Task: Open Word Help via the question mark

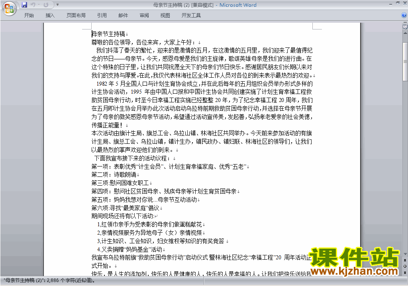Action: 404,16
